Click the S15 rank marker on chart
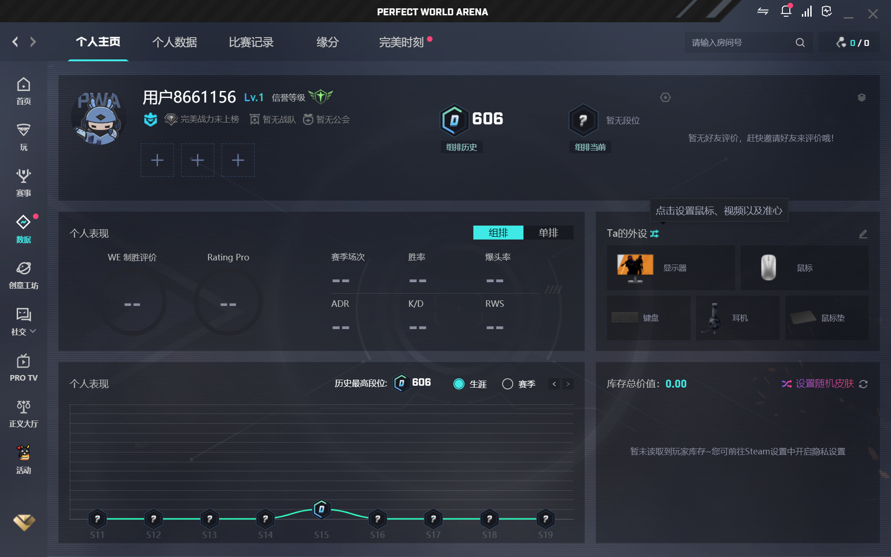 click(321, 510)
